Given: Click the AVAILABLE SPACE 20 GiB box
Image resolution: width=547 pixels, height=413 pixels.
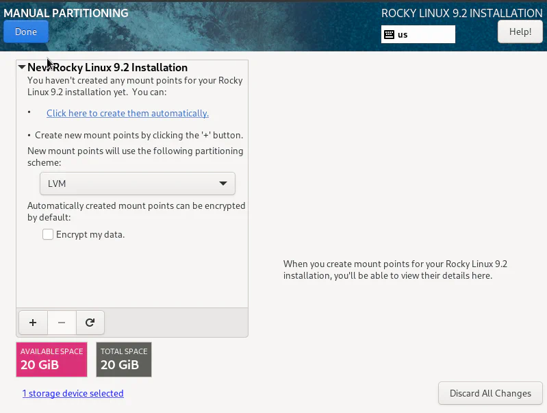Looking at the screenshot, I should [51, 360].
